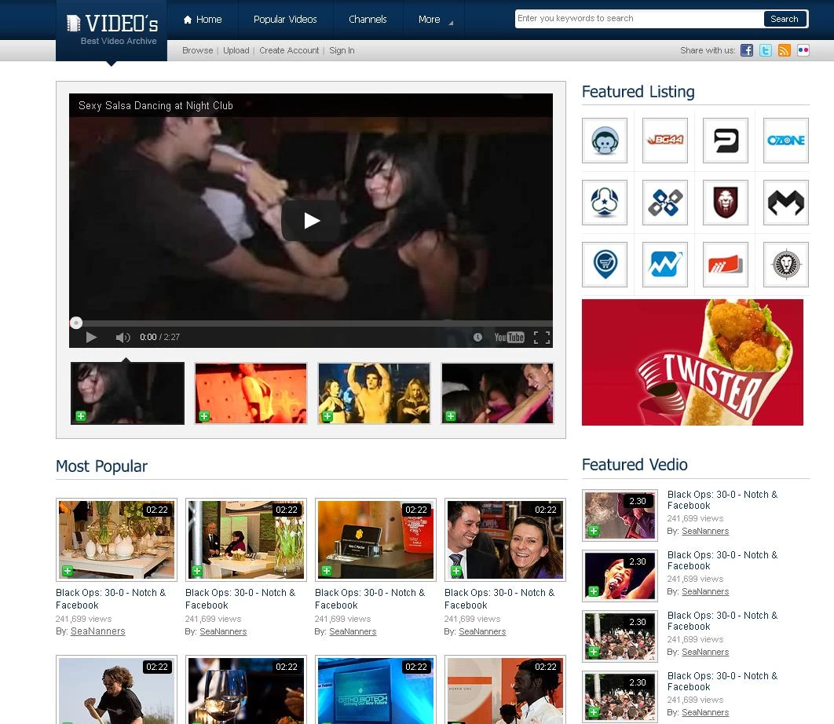Click the red lion shield listing logo
834x724 pixels.
[726, 203]
